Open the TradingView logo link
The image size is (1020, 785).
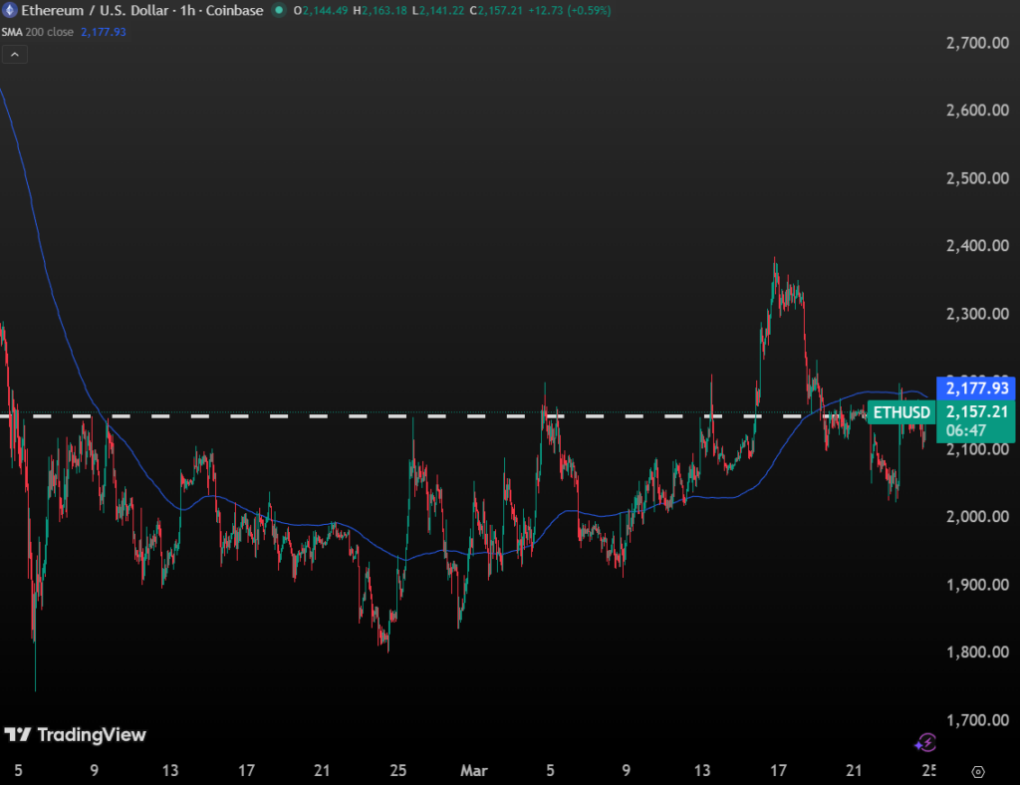(x=76, y=735)
